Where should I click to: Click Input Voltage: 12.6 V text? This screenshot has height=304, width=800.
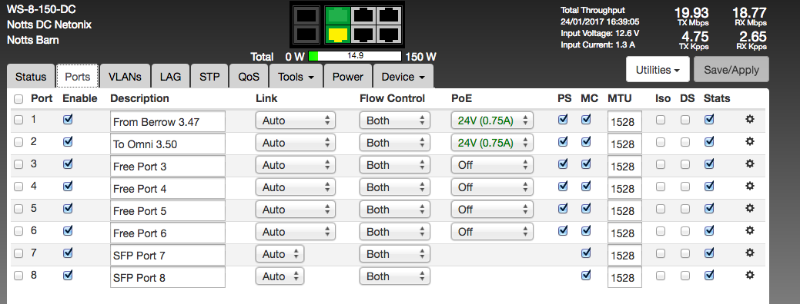pos(600,34)
